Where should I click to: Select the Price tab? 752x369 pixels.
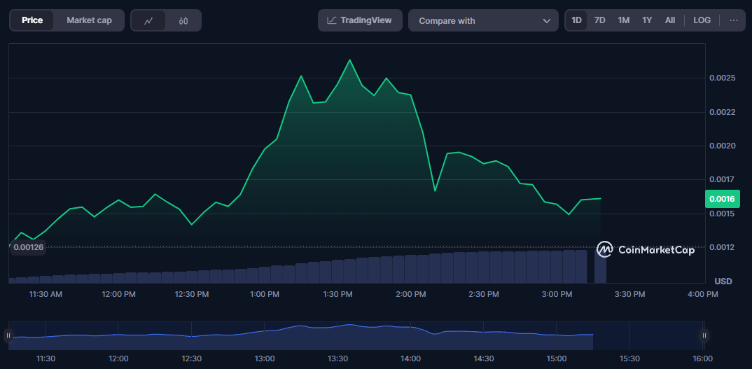pyautogui.click(x=32, y=20)
